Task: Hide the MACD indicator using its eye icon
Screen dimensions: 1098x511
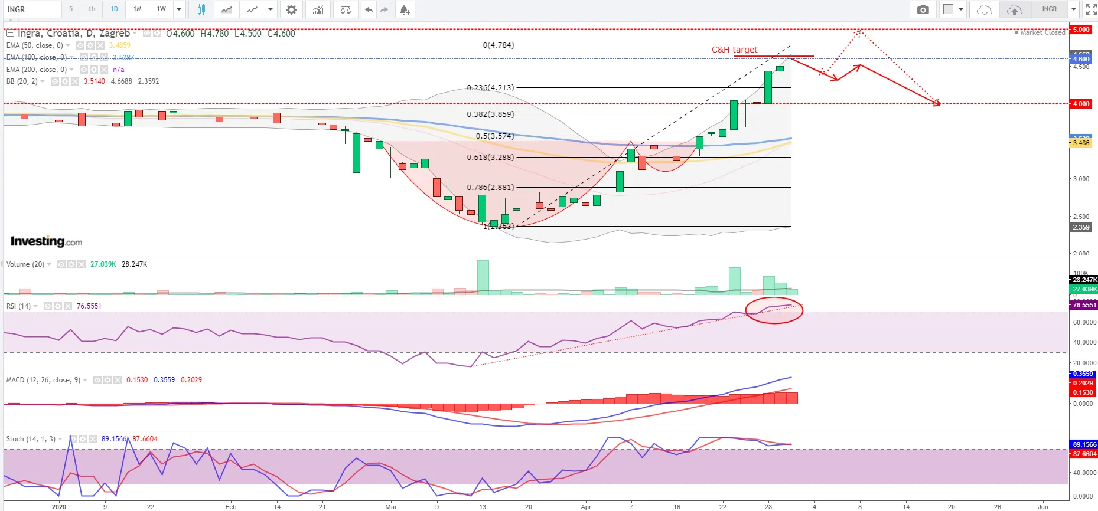Action: coord(97,380)
